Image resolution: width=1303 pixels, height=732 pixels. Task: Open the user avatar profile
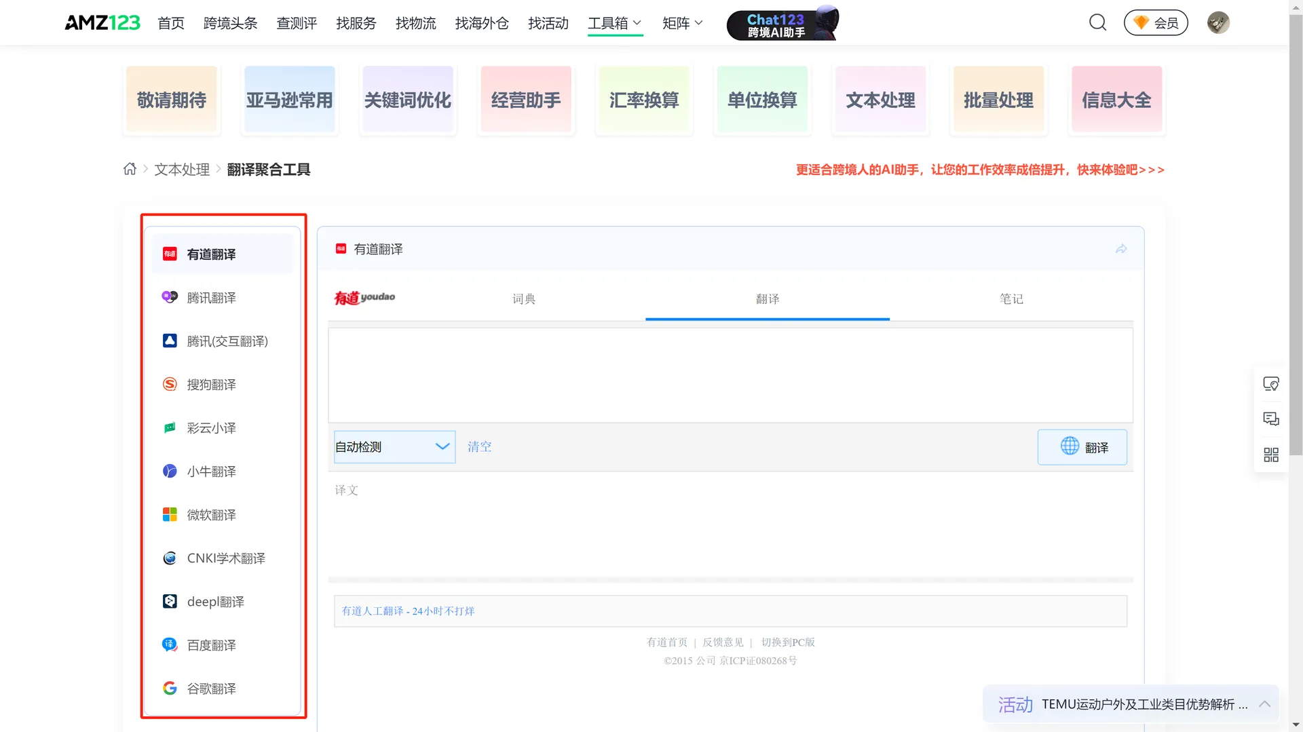[1218, 22]
